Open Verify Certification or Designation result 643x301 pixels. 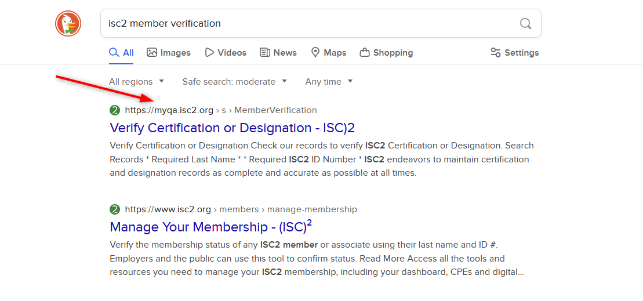232,128
